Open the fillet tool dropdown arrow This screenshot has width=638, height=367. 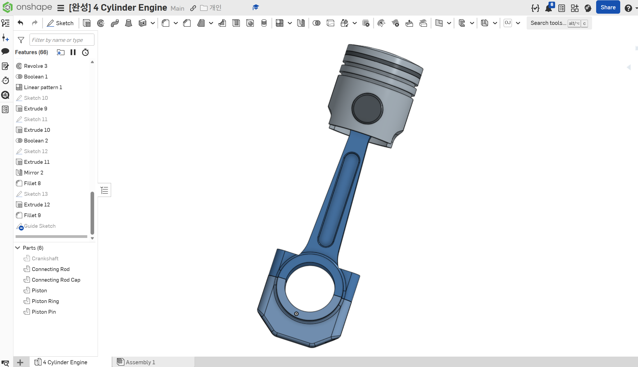coord(176,23)
